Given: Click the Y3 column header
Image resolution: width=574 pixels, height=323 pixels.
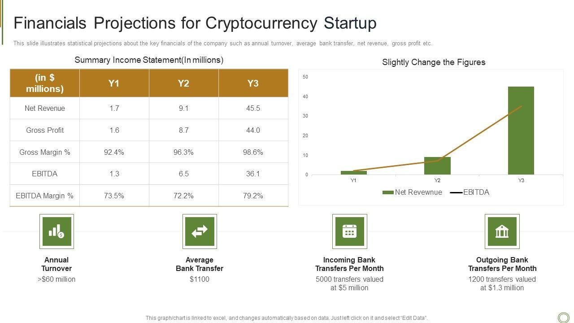Looking at the screenshot, I should 253,83.
